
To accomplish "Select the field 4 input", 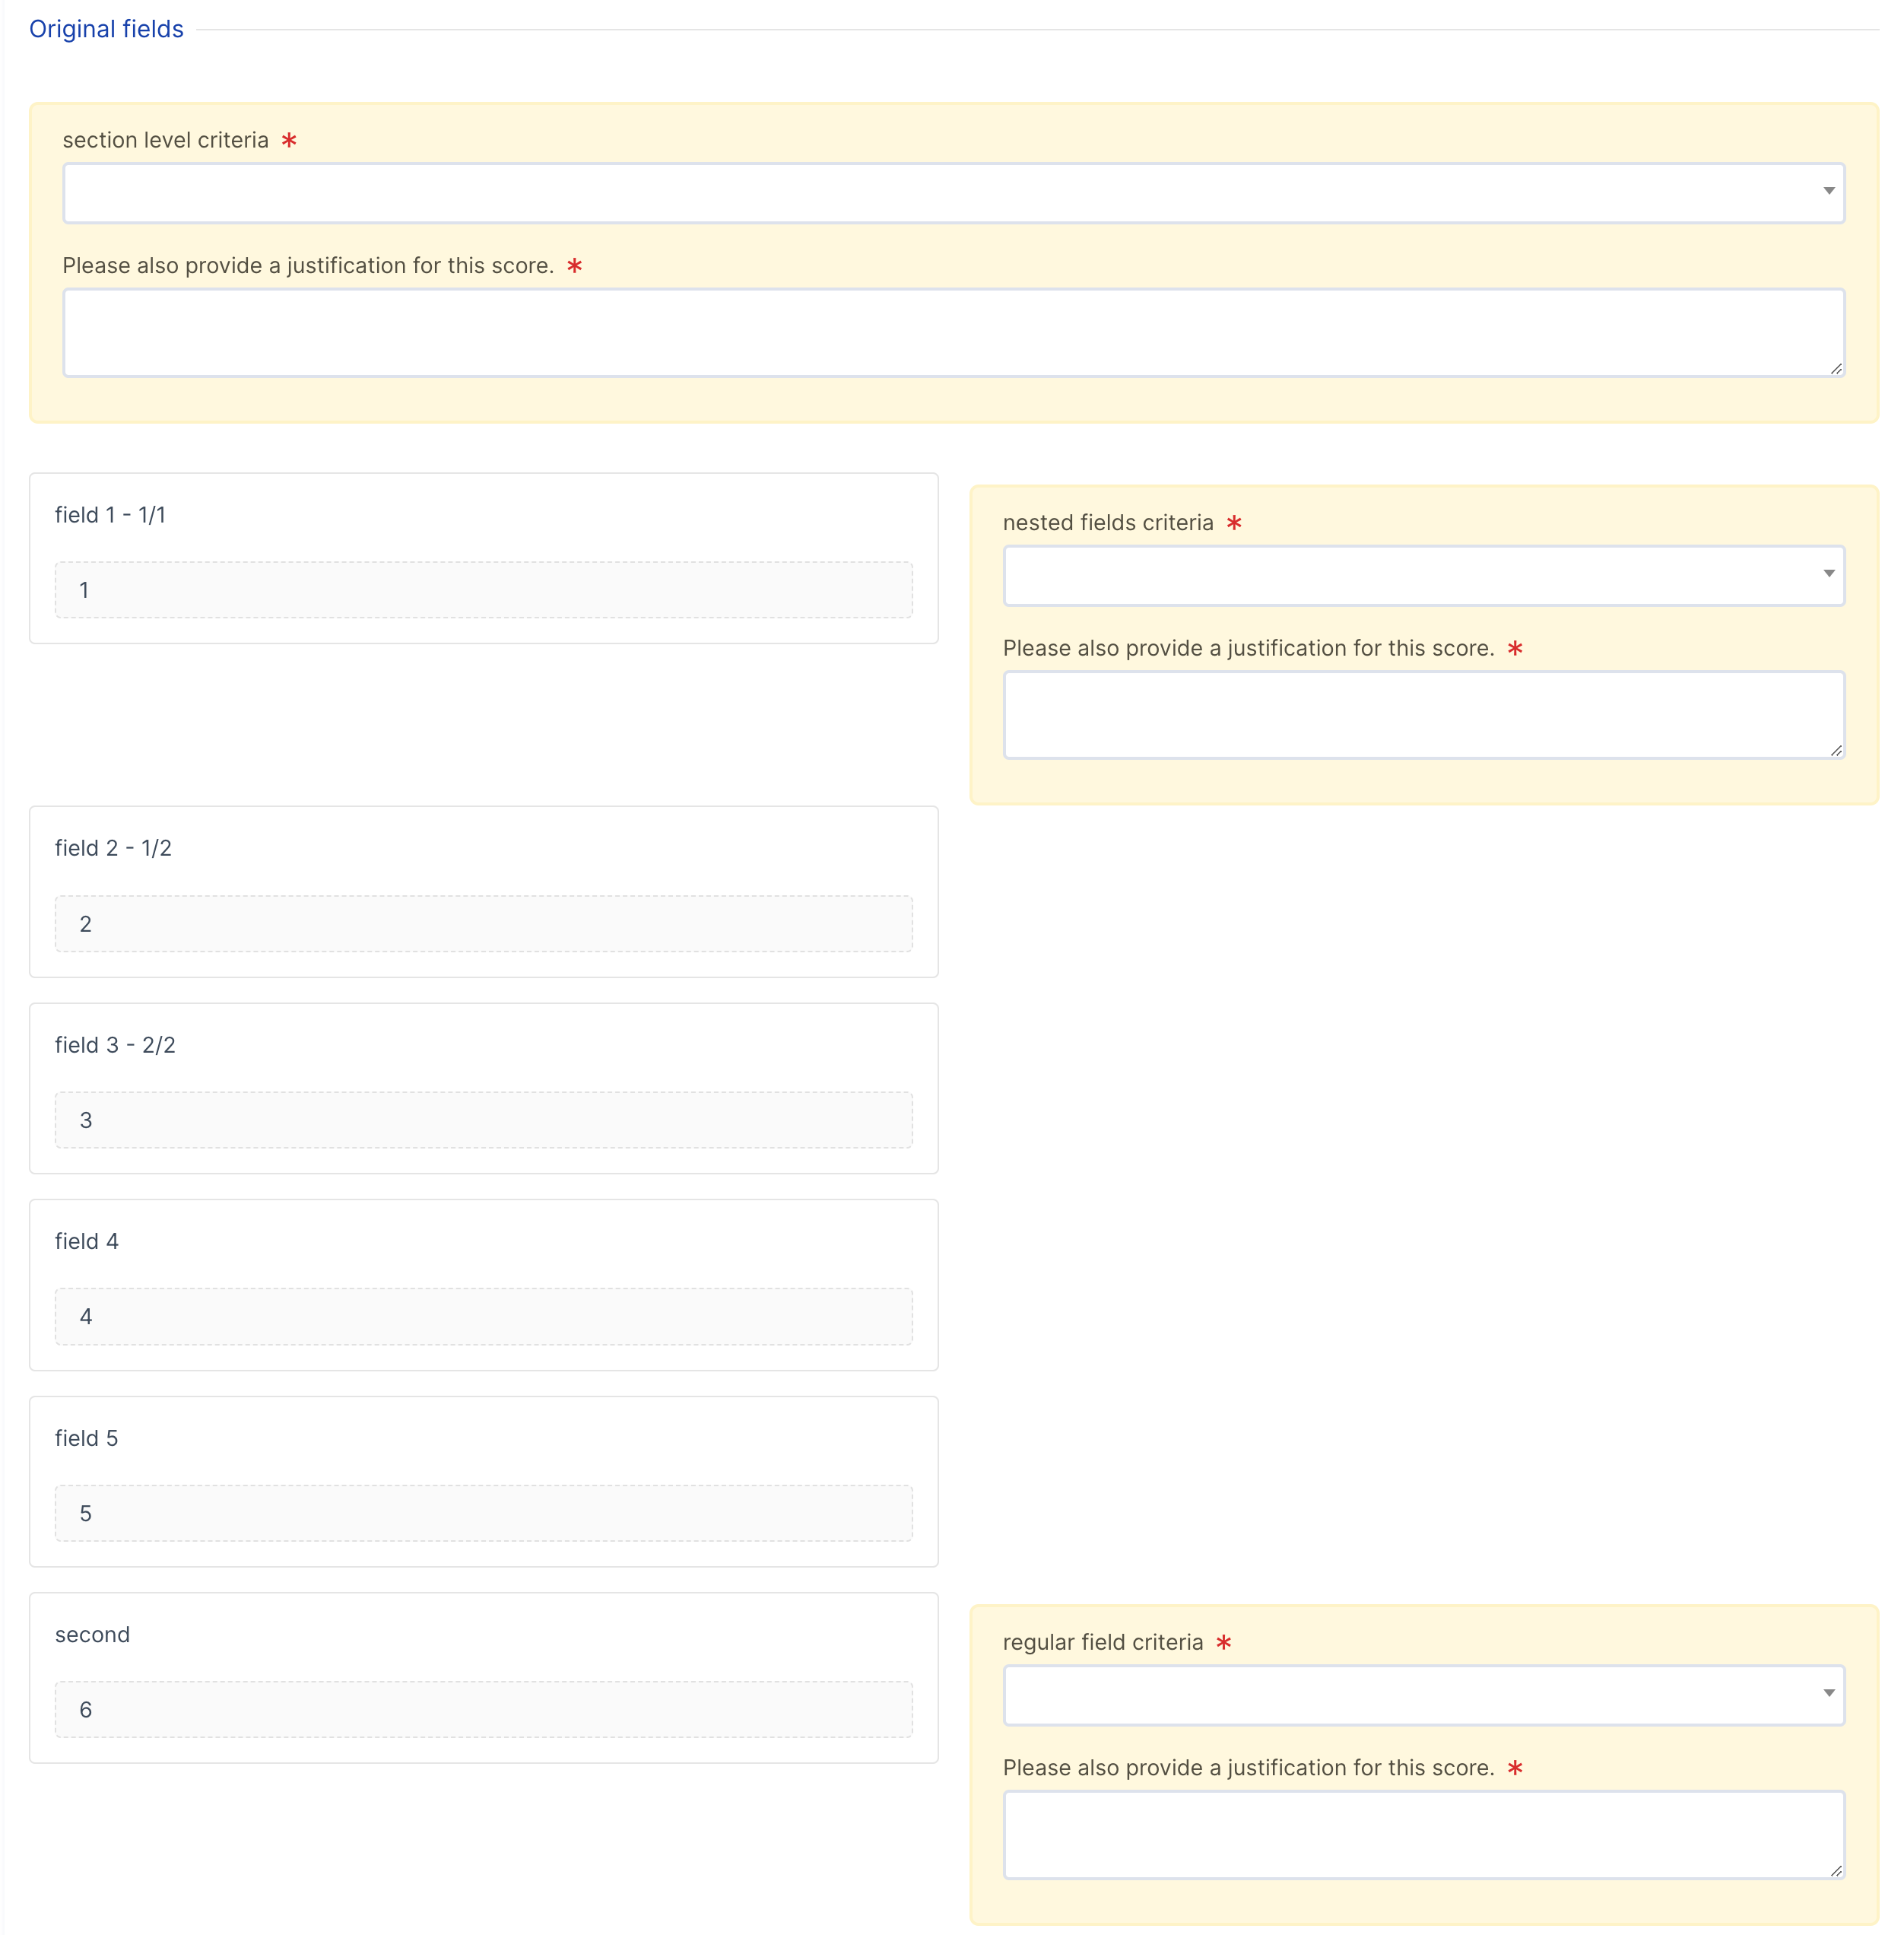I will [483, 1316].
